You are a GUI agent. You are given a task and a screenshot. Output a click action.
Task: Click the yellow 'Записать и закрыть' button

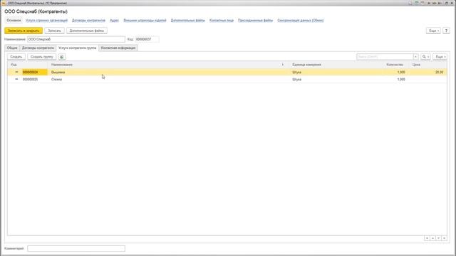(24, 31)
